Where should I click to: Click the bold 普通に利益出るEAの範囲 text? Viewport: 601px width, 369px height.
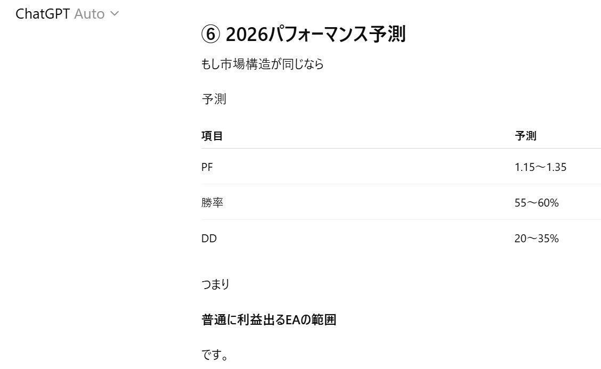tap(269, 320)
